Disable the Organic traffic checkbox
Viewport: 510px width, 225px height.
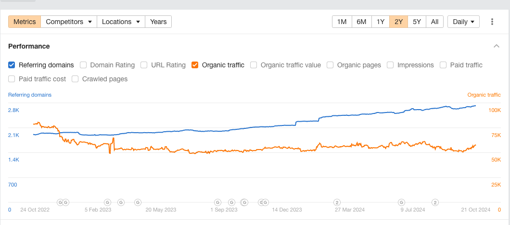click(x=195, y=65)
